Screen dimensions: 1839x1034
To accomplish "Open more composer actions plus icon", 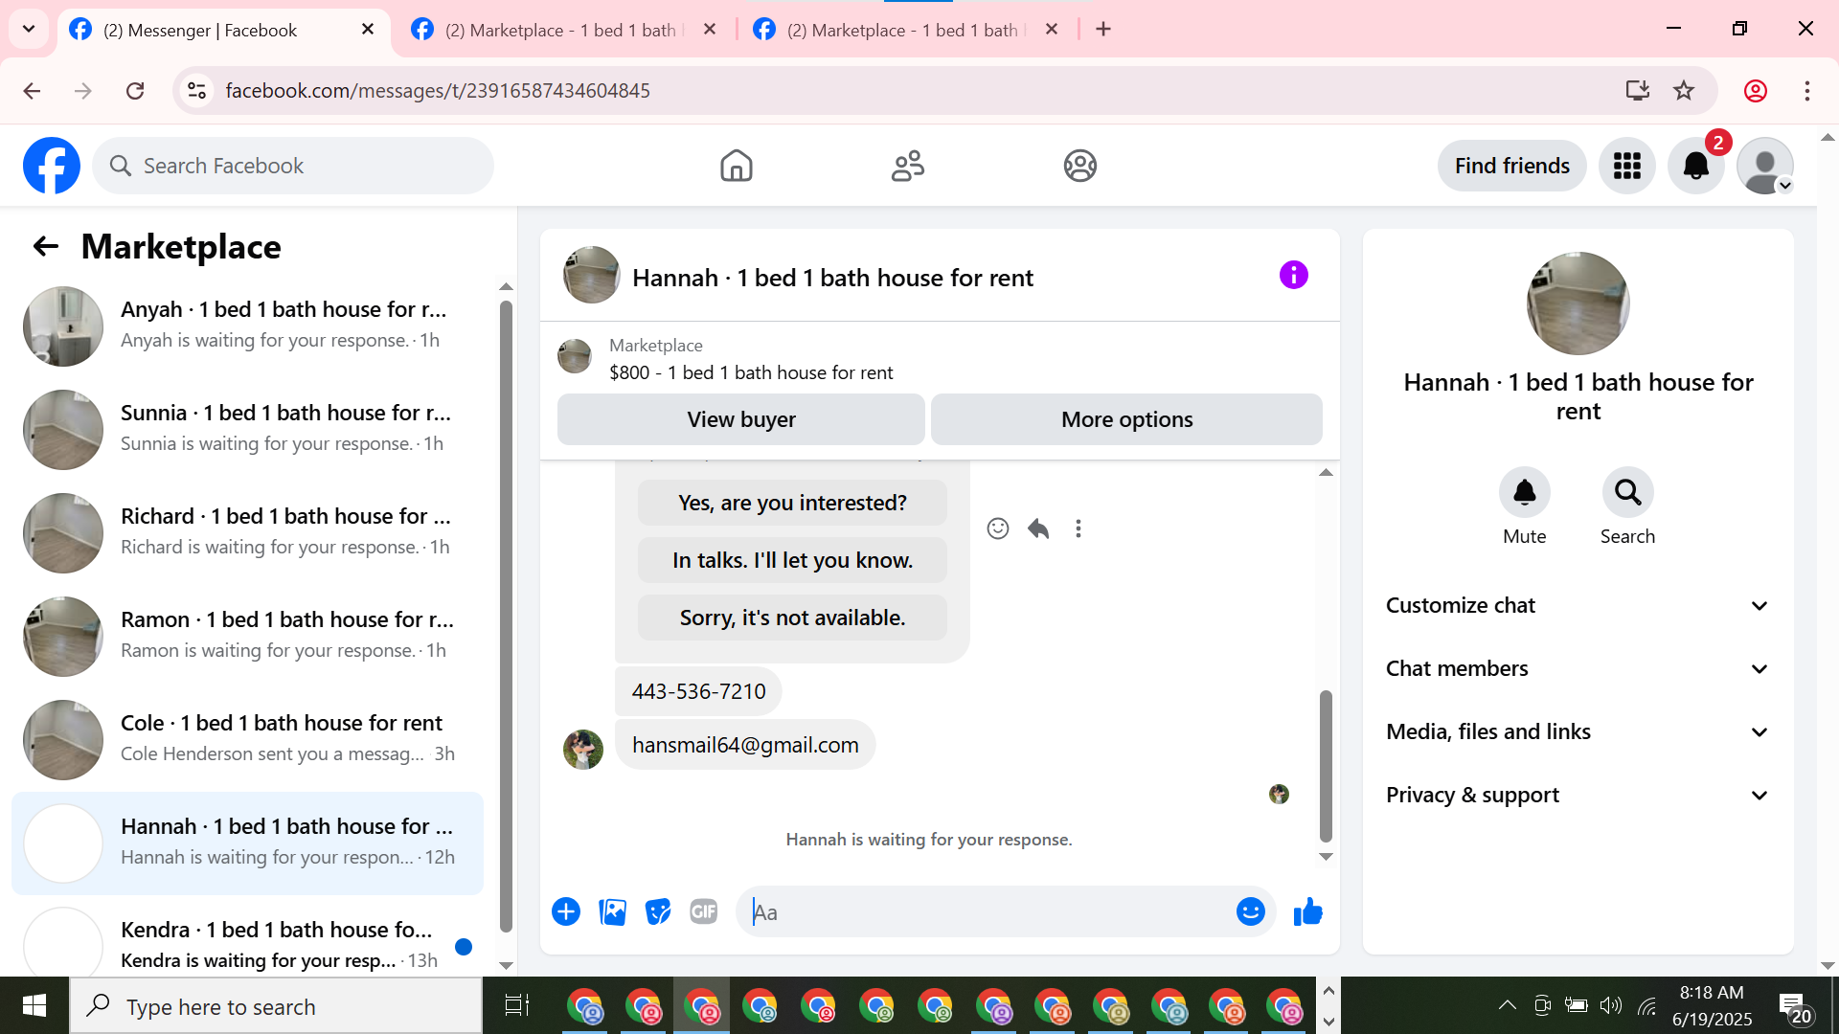I will 566,911.
